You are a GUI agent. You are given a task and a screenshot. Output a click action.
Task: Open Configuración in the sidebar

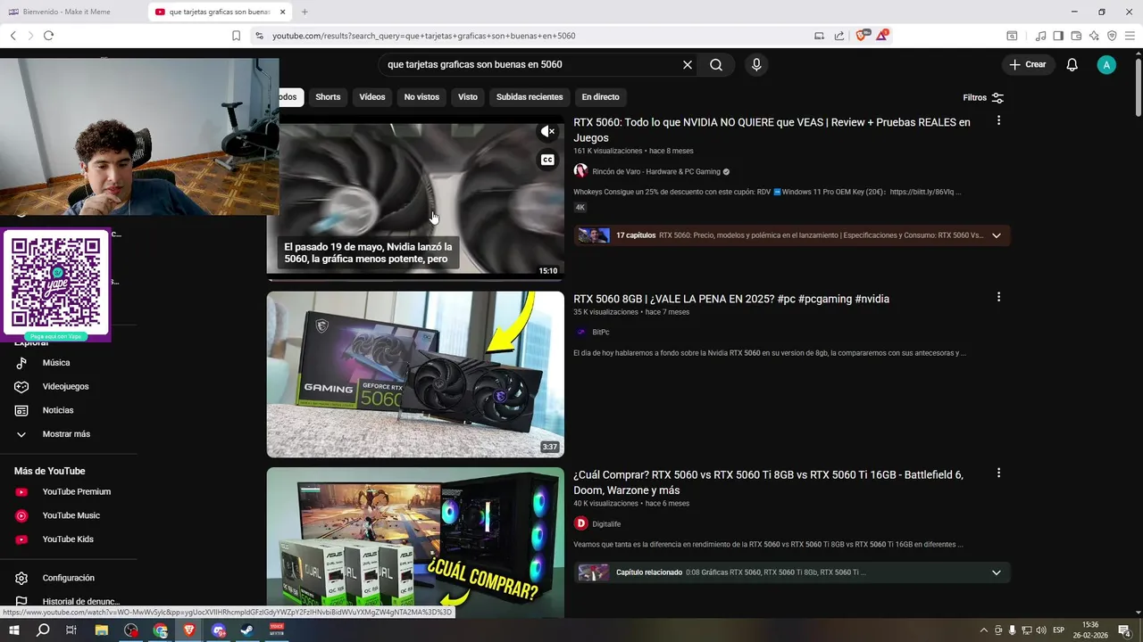pos(69,578)
